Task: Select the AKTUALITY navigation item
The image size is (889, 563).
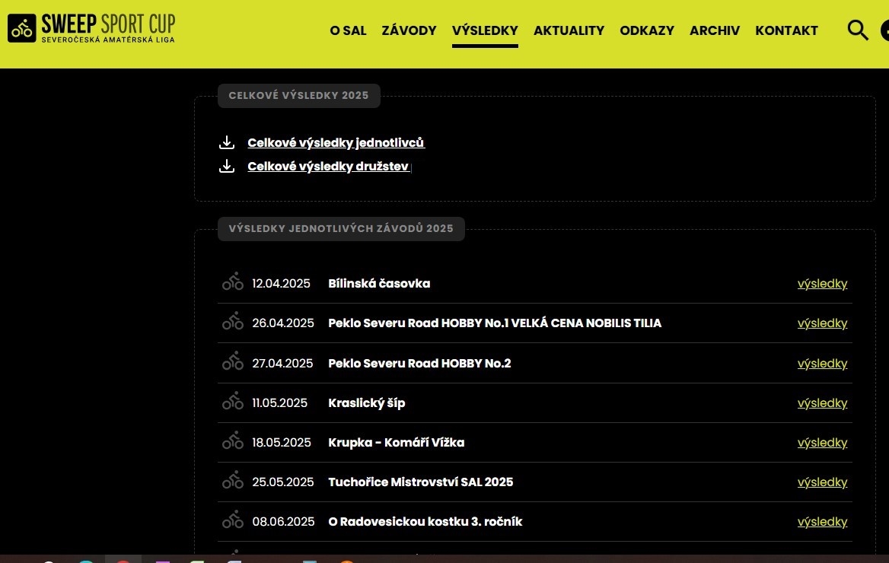Action: click(569, 30)
